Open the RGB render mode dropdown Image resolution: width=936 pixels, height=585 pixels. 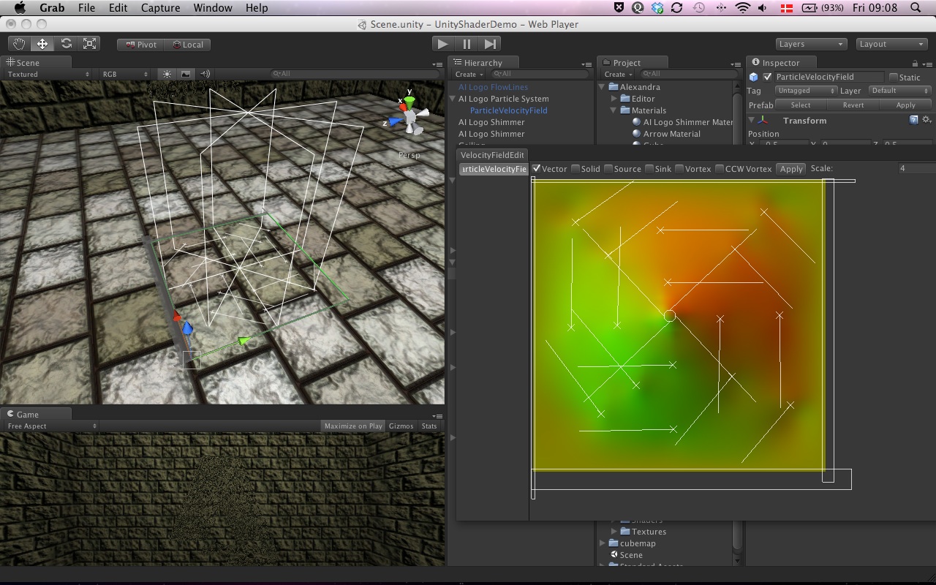tap(124, 74)
